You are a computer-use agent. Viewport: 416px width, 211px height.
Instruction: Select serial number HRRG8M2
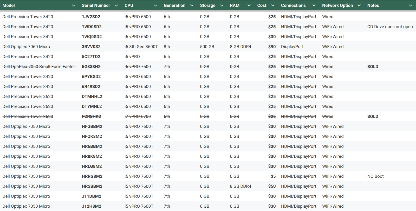(92, 176)
